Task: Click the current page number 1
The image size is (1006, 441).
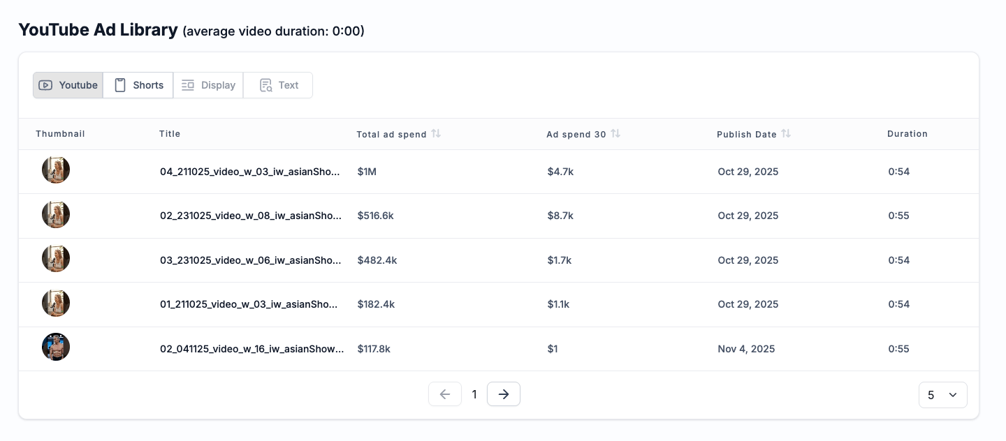Action: tap(474, 395)
